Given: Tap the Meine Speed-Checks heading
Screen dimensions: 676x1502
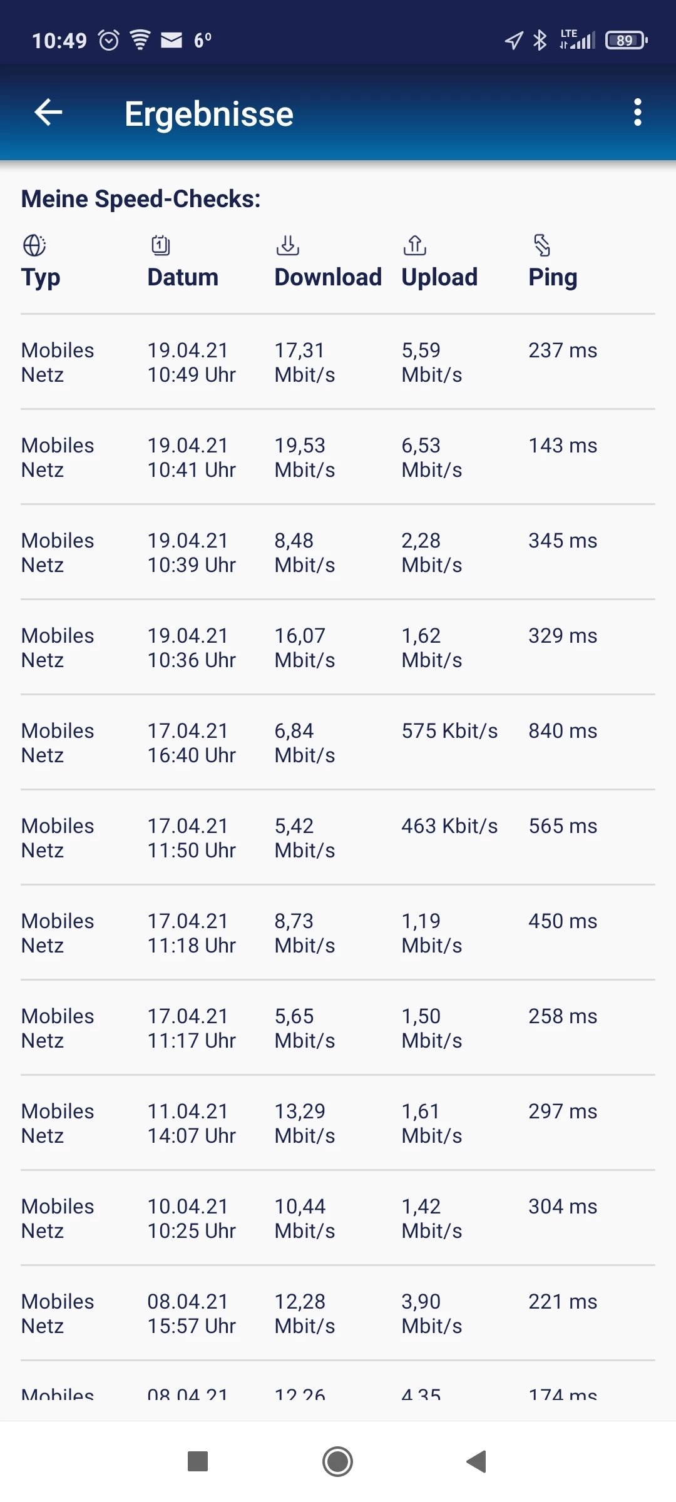Looking at the screenshot, I should click(x=141, y=199).
